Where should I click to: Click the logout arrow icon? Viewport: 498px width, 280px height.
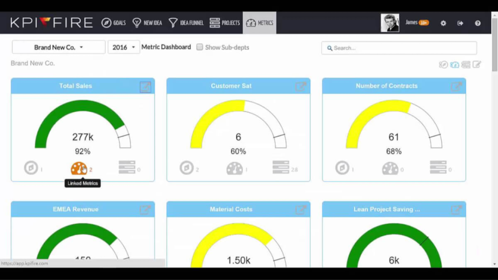click(x=460, y=23)
